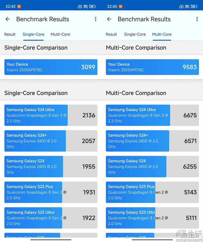The image size is (203, 242).
Task: Select Galaxy S23 Plus multi-core entry 5143
Action: pos(152,192)
